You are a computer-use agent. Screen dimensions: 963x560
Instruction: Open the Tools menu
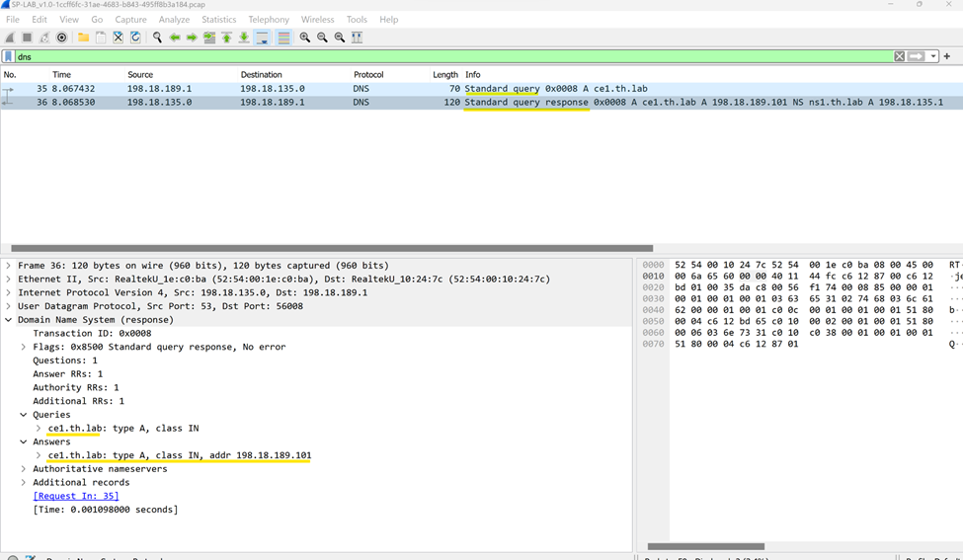point(357,20)
